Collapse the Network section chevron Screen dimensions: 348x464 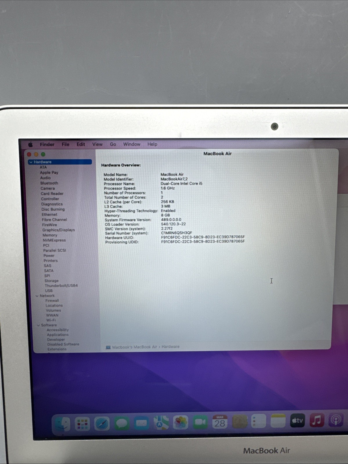(37, 296)
